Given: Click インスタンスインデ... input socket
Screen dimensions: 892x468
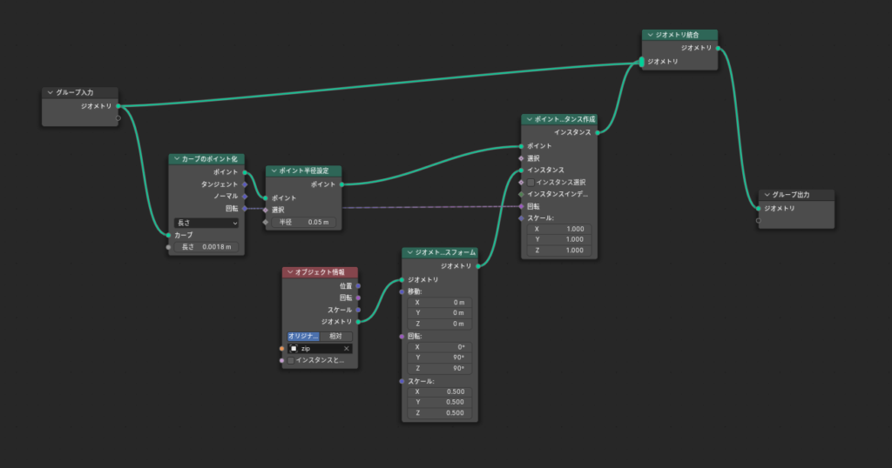Looking at the screenshot, I should [521, 195].
